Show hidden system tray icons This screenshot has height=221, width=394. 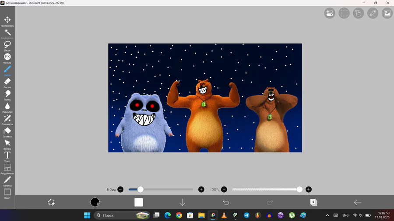tap(327, 215)
